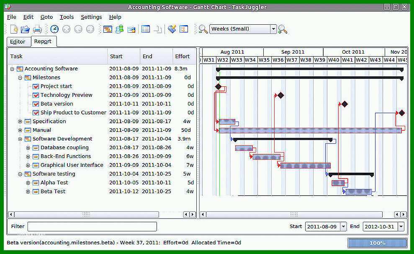
Task: Click the Effort column header
Action: click(184, 56)
